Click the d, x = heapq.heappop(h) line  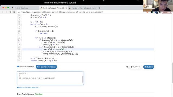click(x=46, y=26)
